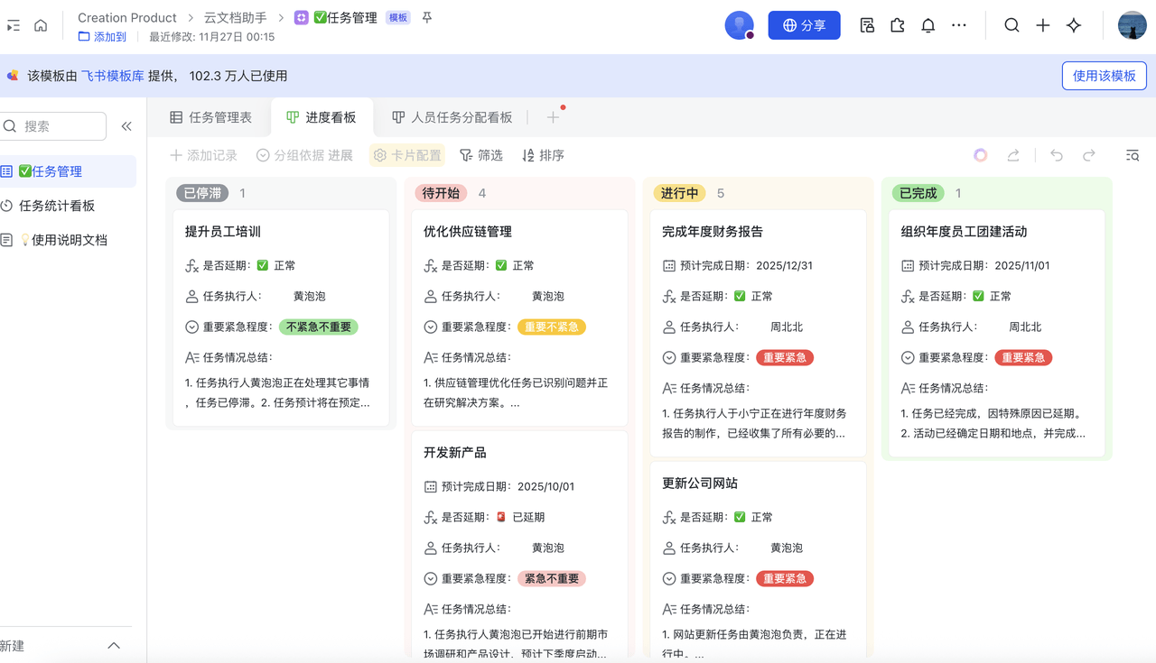Open more options ellipsis menu
The image size is (1156, 663).
click(x=959, y=26)
